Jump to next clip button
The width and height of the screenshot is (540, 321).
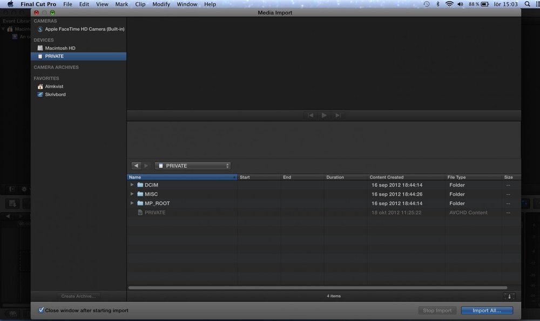click(338, 115)
